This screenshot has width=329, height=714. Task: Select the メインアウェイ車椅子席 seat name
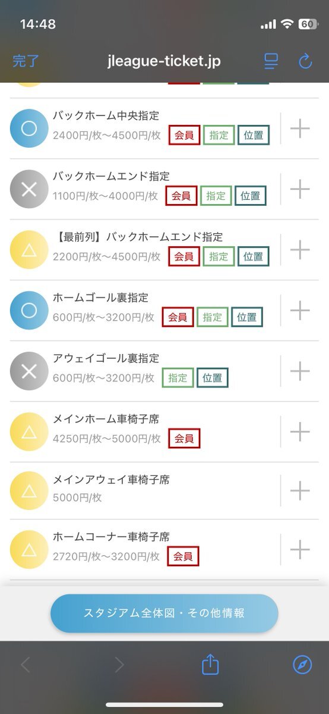tap(111, 480)
